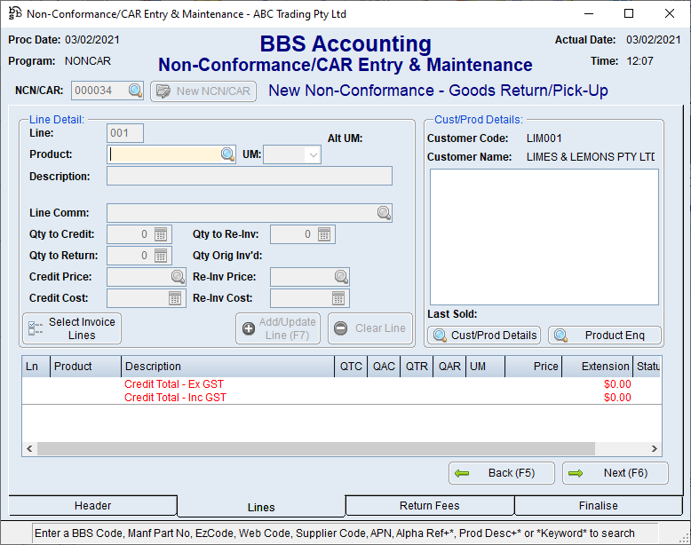
Task: Open calculator icon for Qty to Return
Action: pyautogui.click(x=161, y=256)
